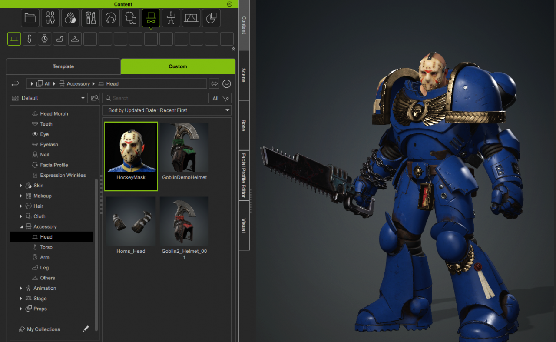Viewport: 556px width, 342px height.
Task: Open the Actor category icon
Action: 50,18
